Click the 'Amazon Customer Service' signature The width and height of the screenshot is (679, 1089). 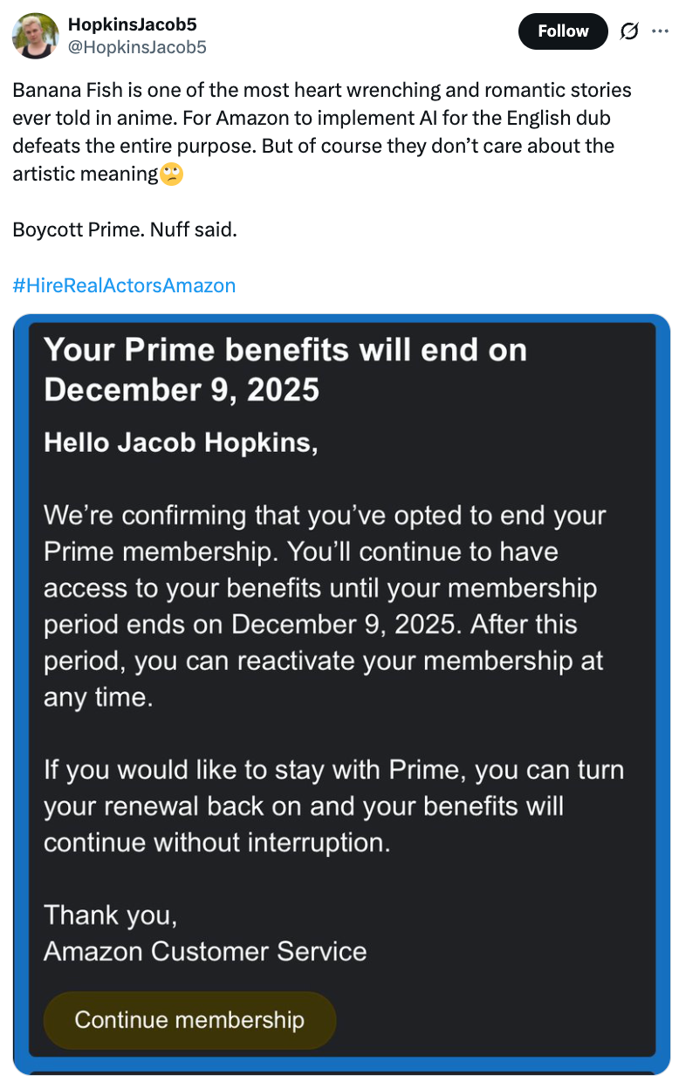[x=205, y=950]
